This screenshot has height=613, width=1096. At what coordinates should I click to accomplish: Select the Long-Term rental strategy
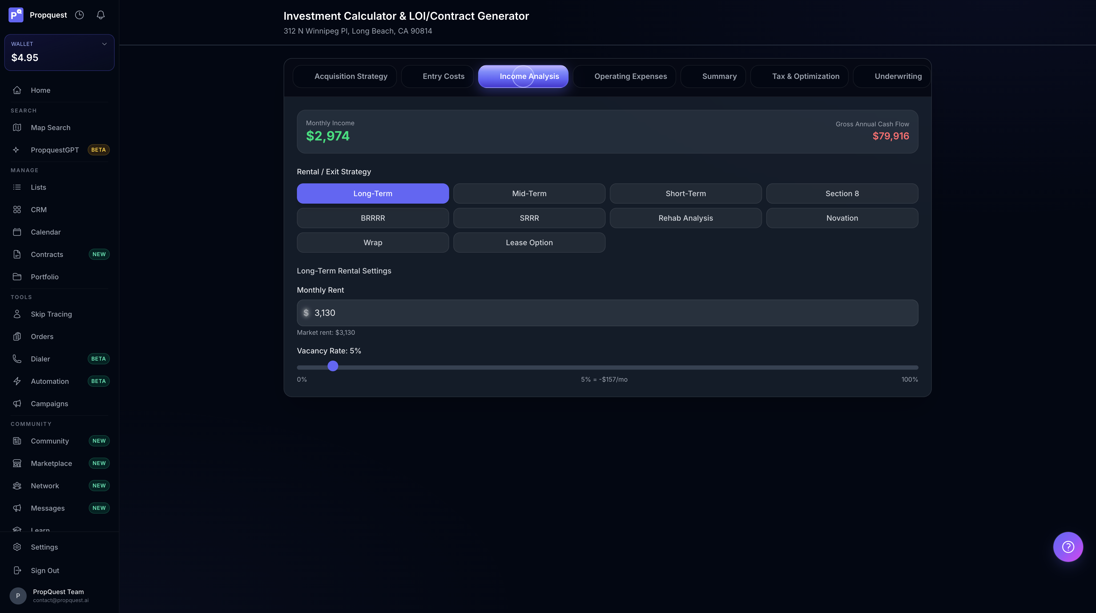point(373,193)
